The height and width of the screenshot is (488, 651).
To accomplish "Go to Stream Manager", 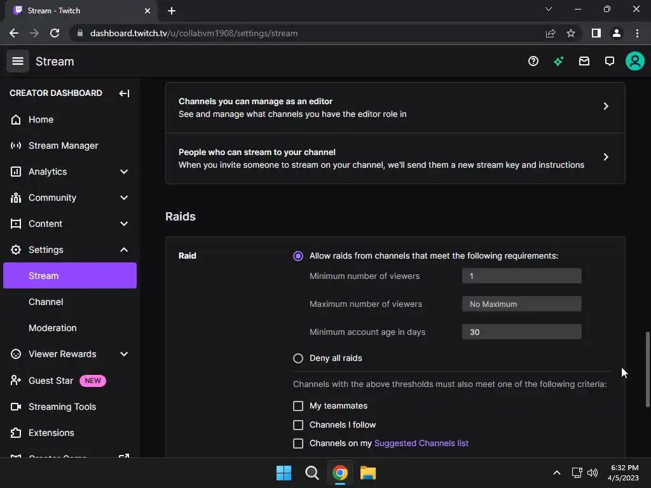I will [70, 146].
